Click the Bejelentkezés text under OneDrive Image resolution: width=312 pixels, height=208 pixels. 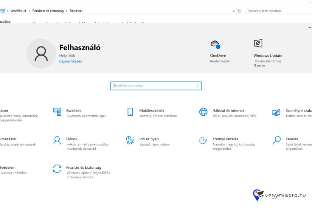[220, 61]
